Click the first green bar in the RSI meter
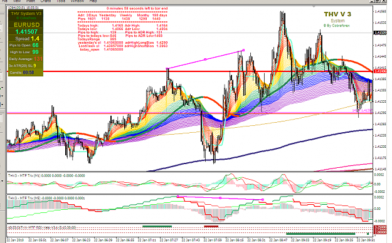Image resolution: width=392 pixels, height=243 pixels. (x=157, y=227)
